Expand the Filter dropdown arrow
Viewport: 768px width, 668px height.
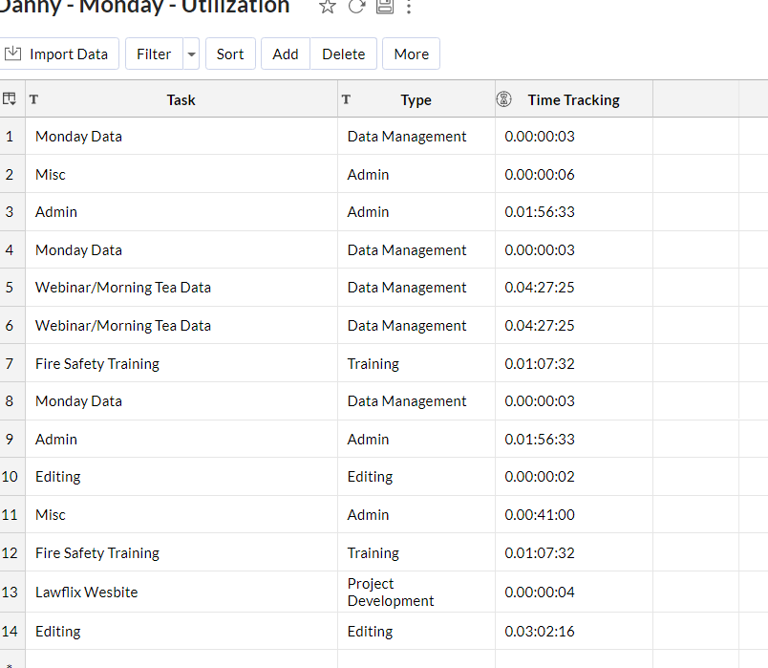pyautogui.click(x=191, y=54)
